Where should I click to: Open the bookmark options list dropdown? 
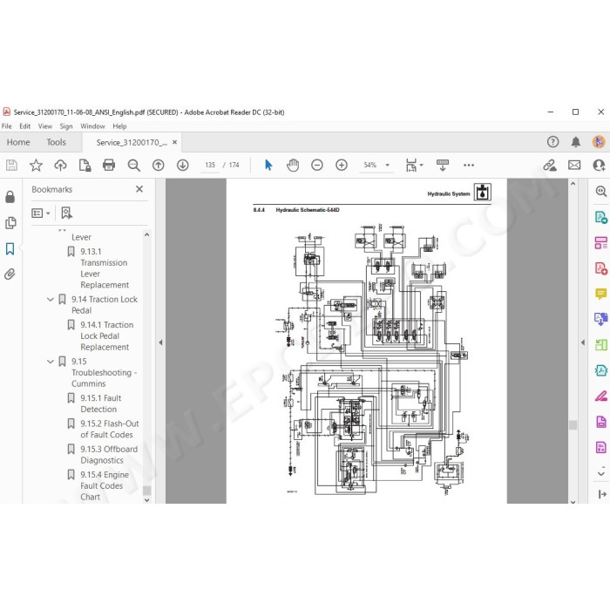(x=41, y=213)
